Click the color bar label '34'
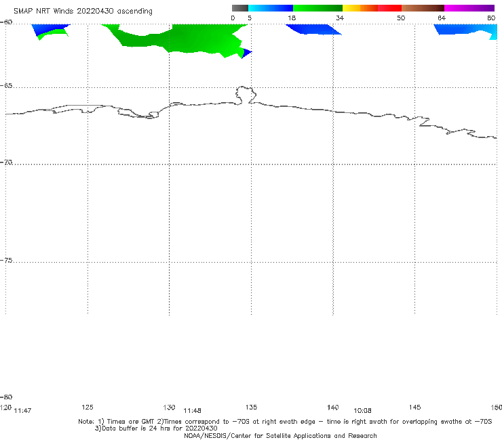Screen dimensions: 502x440 coord(340,18)
